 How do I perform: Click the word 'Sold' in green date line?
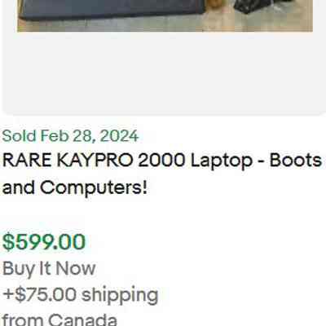point(19,136)
